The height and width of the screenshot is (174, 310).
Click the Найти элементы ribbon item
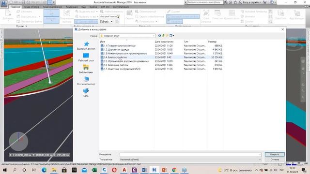coord(111,12)
